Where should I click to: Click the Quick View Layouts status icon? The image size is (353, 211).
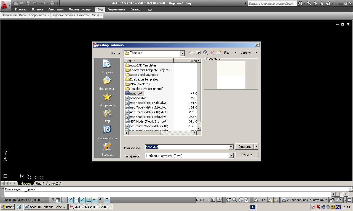tap(213, 200)
